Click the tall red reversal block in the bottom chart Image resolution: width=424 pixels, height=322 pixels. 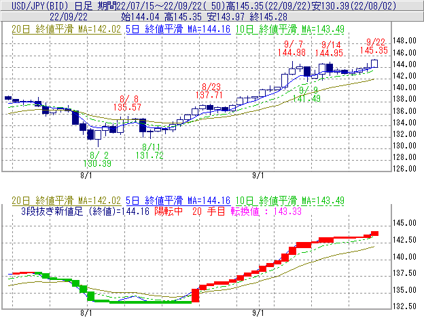tap(196, 296)
